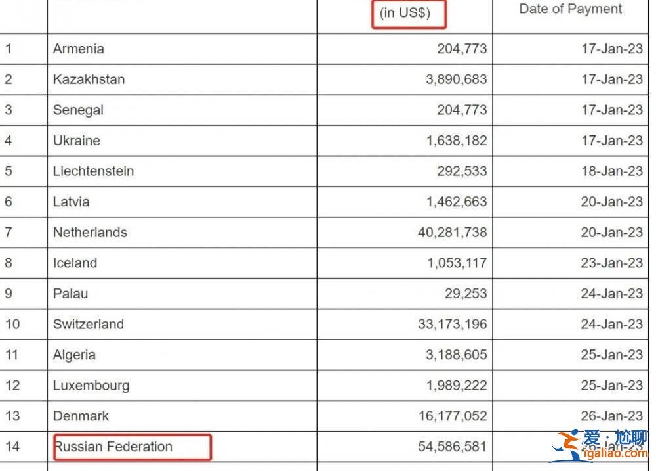Click the highlighted Russian Federation cell
This screenshot has height=471, width=656.
tap(133, 447)
